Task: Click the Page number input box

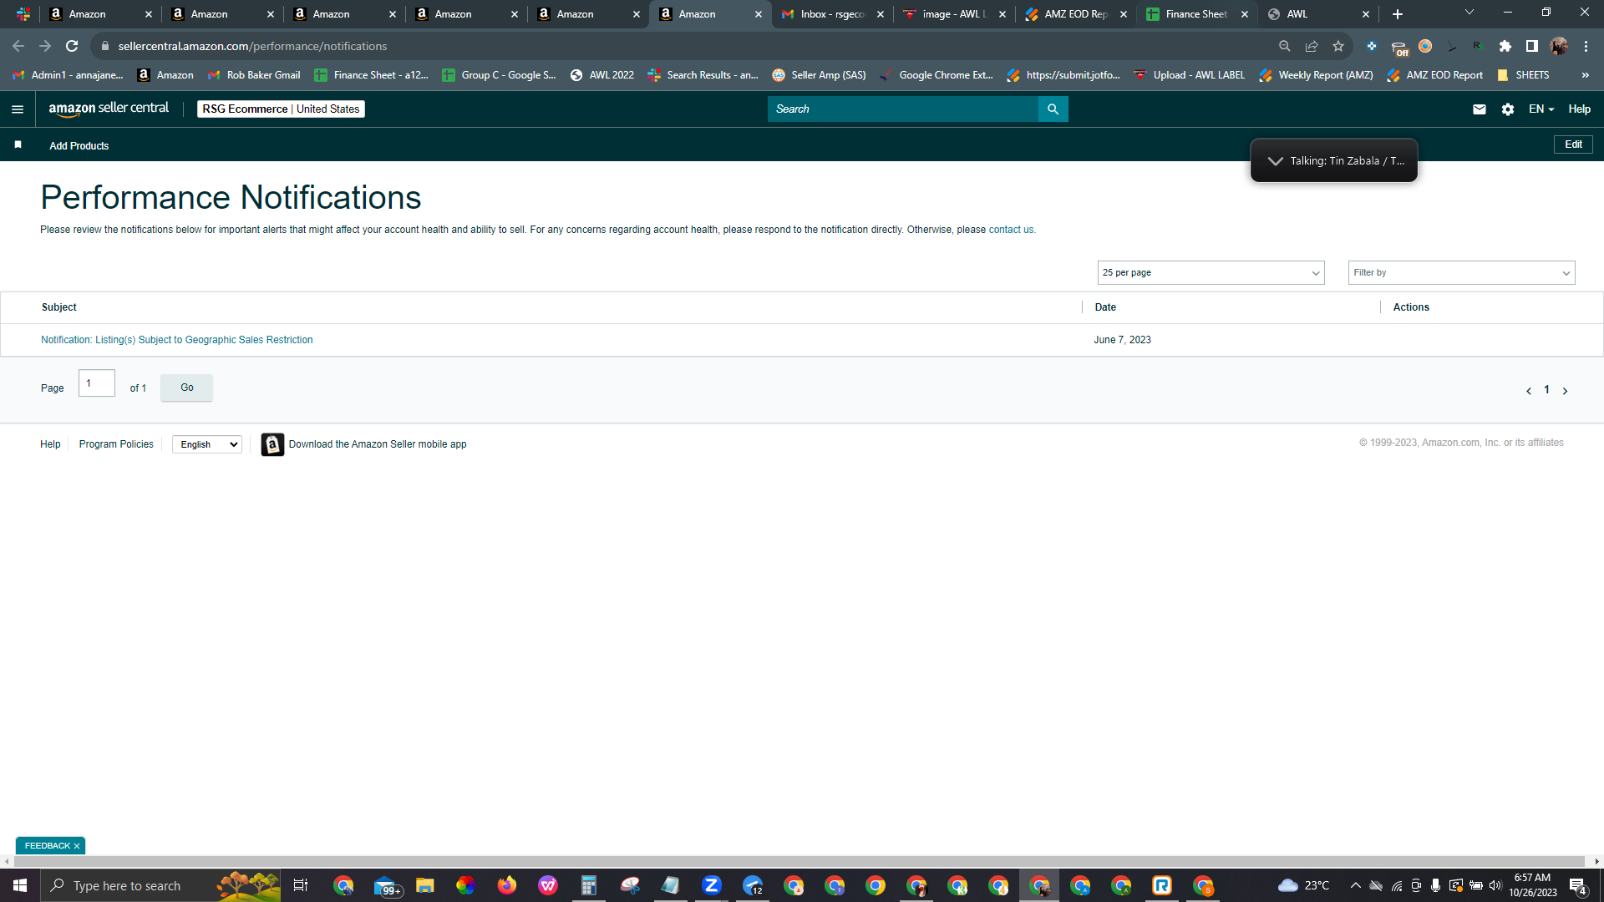Action: pos(97,383)
